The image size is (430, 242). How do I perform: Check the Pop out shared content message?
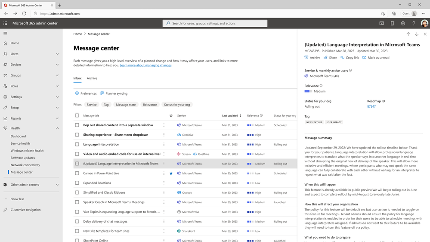coord(77,125)
